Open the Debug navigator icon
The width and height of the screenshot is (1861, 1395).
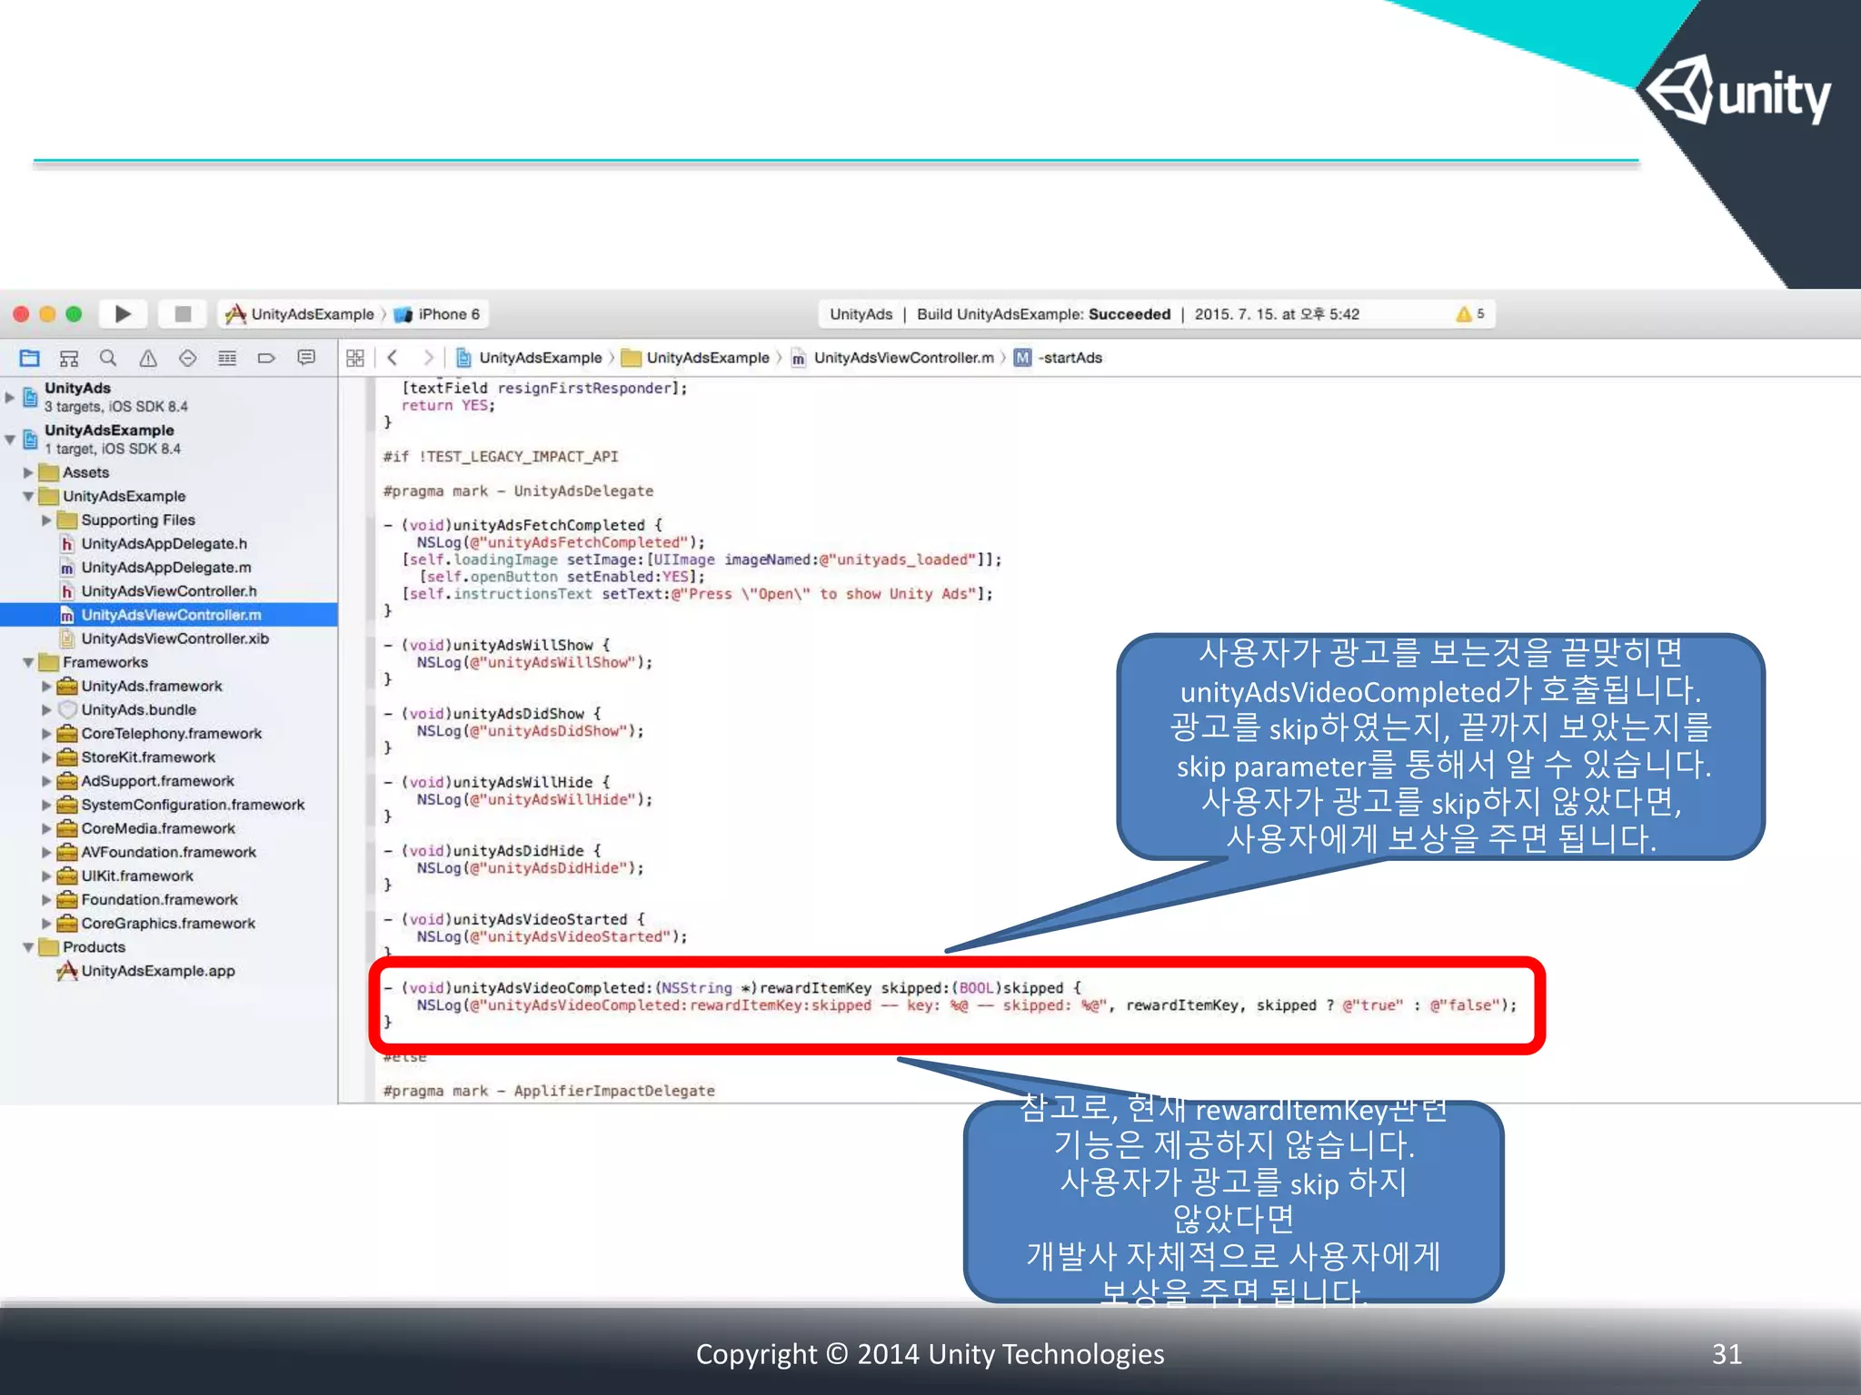227,358
